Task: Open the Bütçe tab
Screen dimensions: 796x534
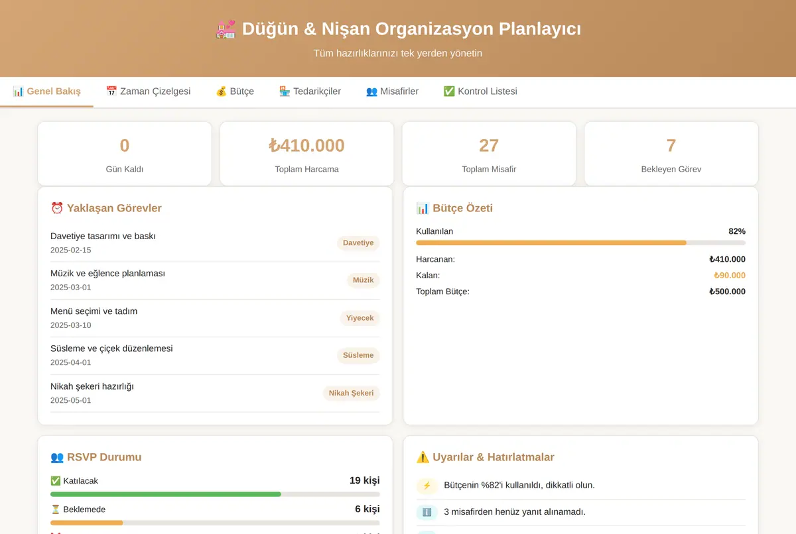Action: click(235, 91)
